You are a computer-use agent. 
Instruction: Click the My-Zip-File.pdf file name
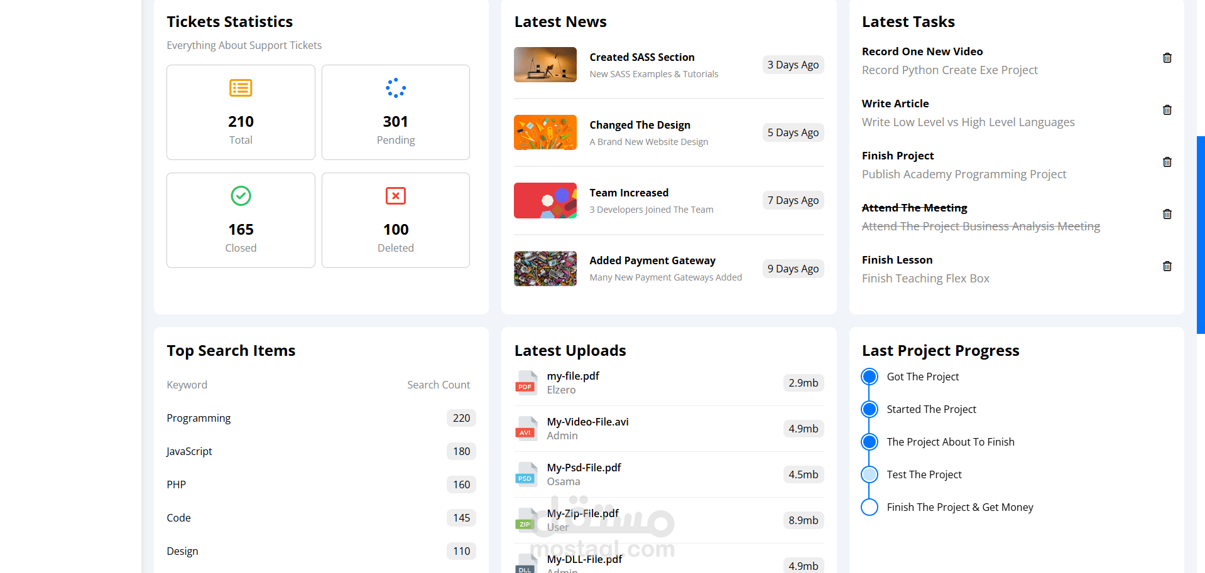pyautogui.click(x=582, y=513)
